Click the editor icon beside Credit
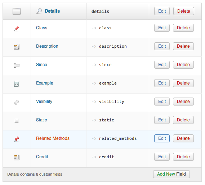Image resolution: width=205 pixels, height=185 pixels. [17, 157]
